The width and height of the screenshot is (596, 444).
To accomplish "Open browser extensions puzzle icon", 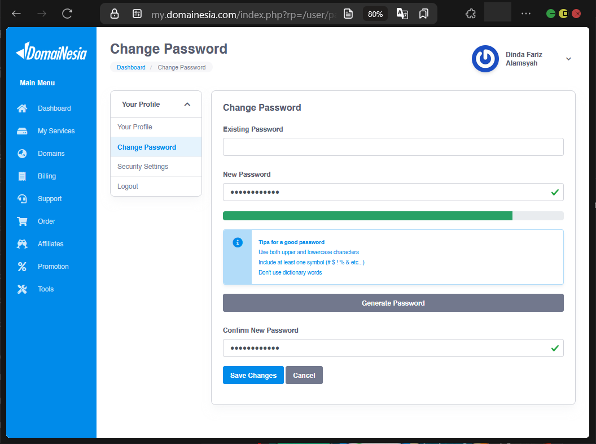I will (471, 14).
